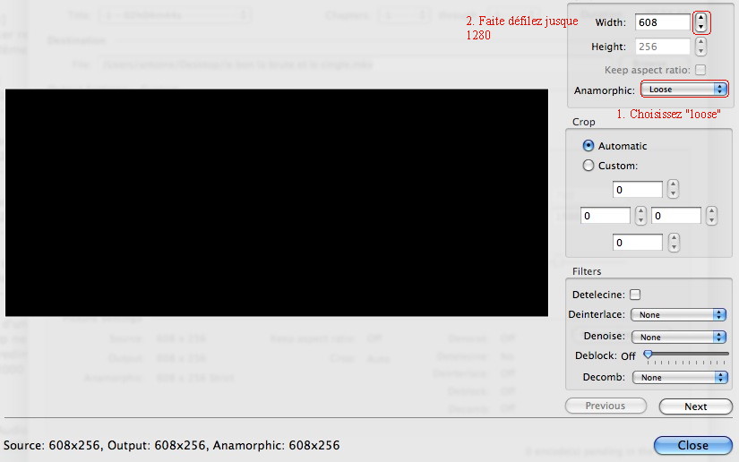739x462 pixels.
Task: Click the top crop value field
Action: [638, 190]
